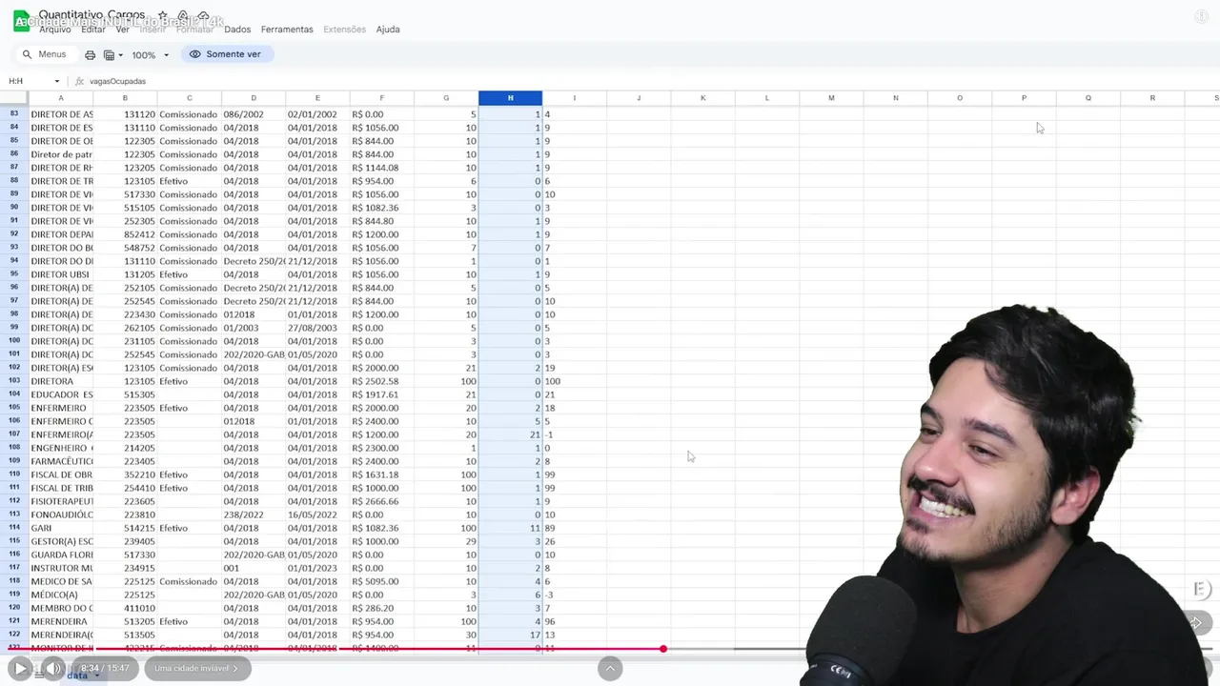Open the 'Uma cidade inviável' chapter button
The height and width of the screenshot is (686, 1220).
pos(196,669)
